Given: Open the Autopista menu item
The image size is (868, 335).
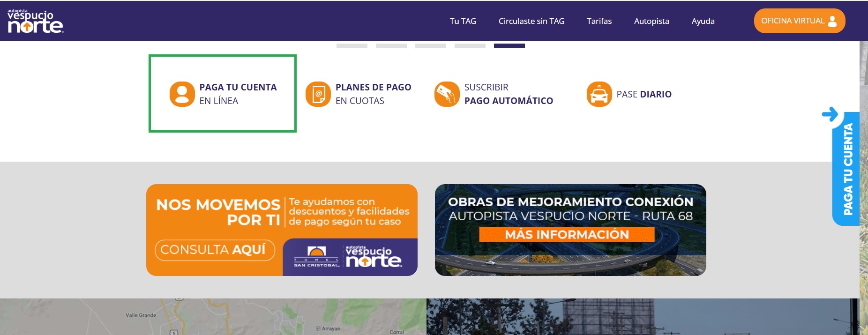Looking at the screenshot, I should pos(651,21).
